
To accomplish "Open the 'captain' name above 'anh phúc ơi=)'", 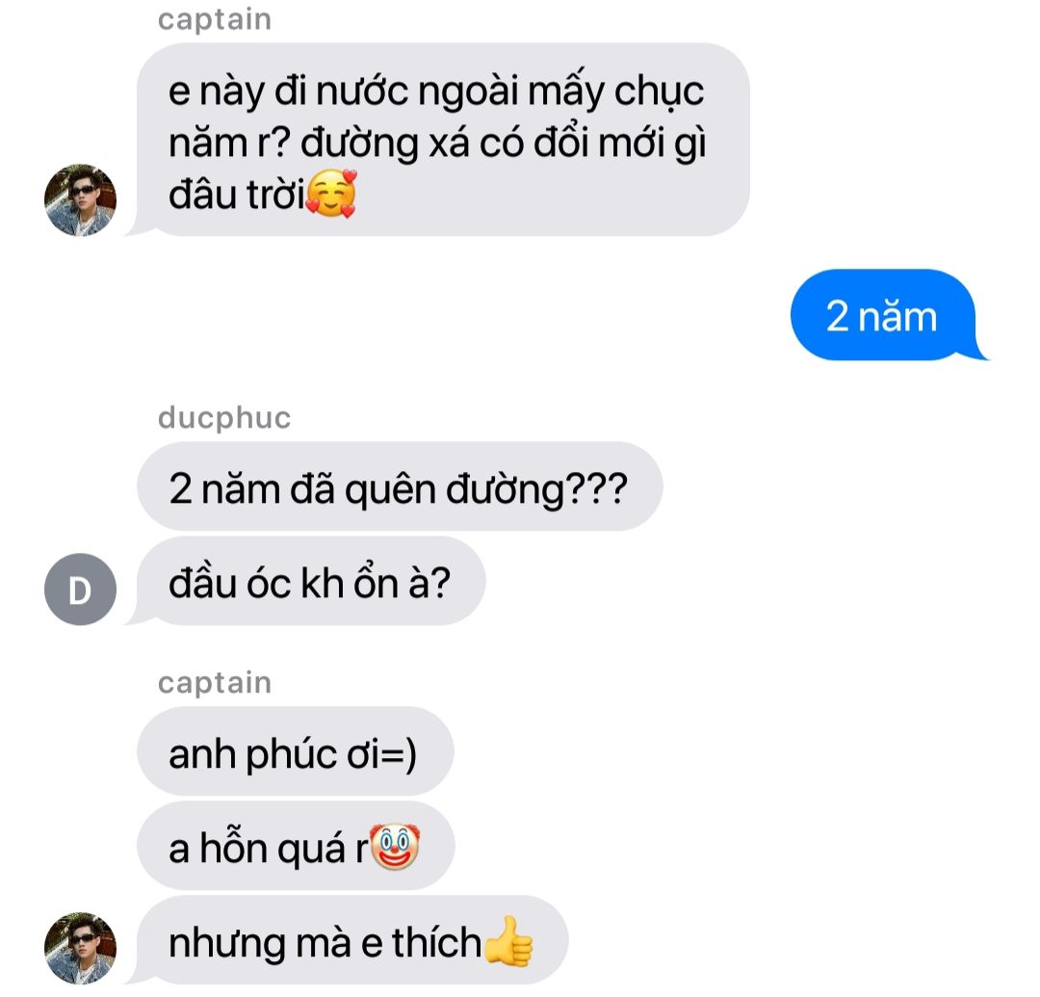I will pos(214,683).
